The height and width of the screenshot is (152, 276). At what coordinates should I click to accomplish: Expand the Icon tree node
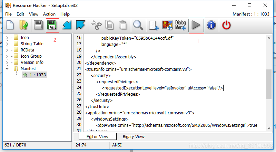[x=7, y=38]
